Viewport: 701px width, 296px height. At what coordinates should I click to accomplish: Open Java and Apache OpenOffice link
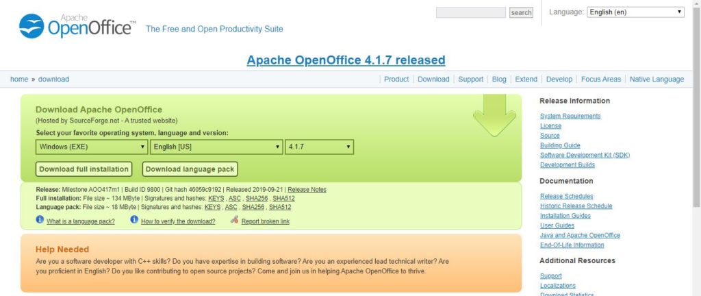coord(580,235)
